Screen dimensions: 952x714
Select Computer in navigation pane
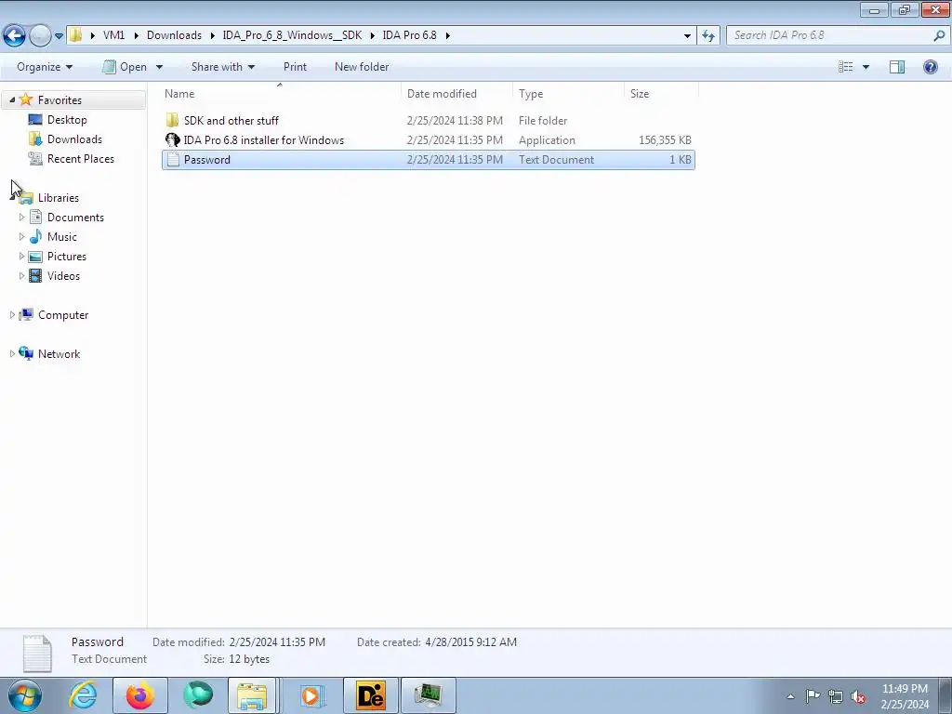[x=63, y=315]
